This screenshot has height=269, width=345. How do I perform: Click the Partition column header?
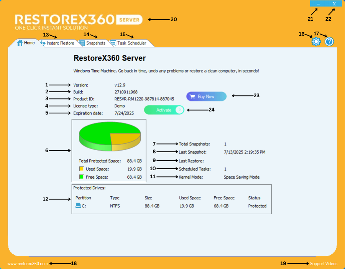click(83, 198)
